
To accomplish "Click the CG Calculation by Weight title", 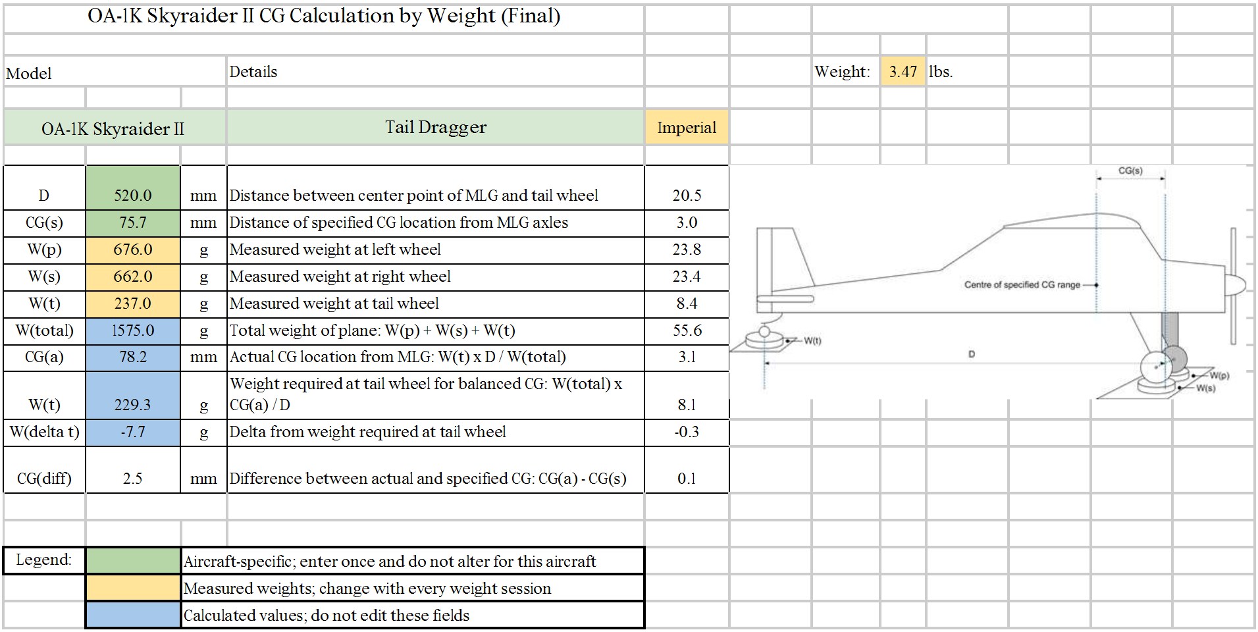I will (324, 16).
